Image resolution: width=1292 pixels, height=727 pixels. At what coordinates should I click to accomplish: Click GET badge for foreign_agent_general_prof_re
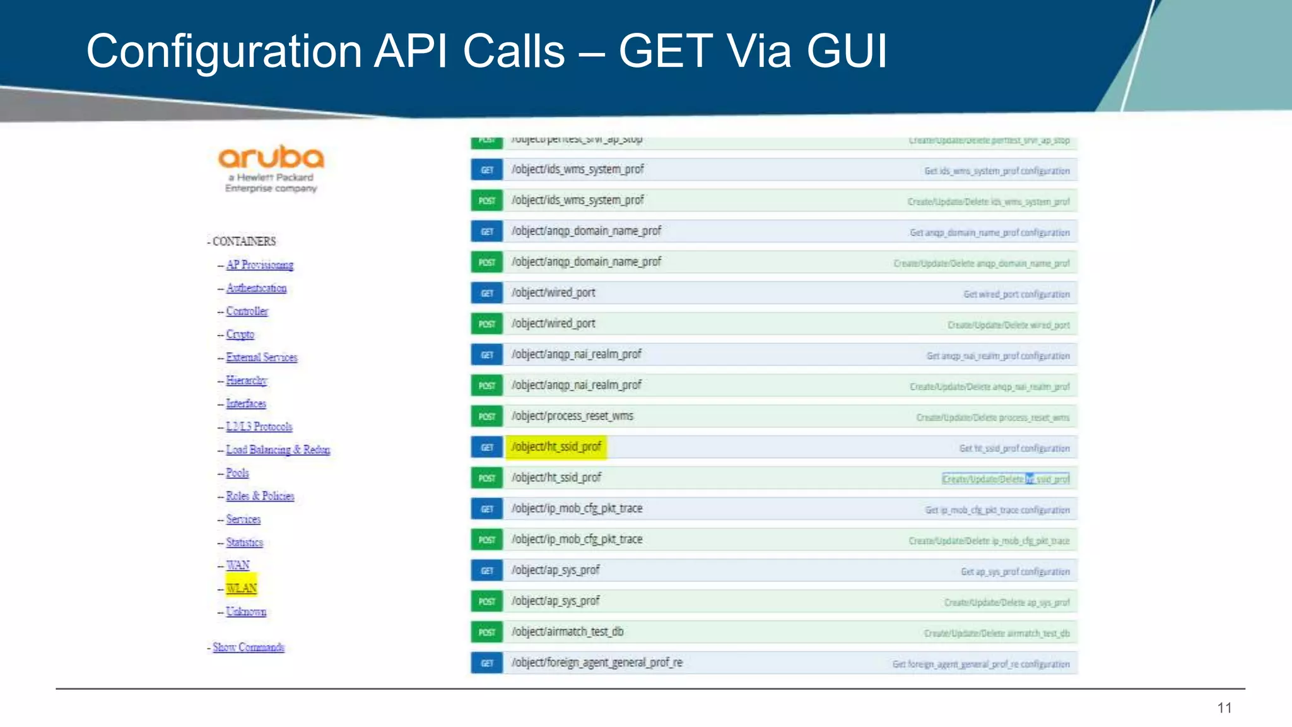(486, 663)
